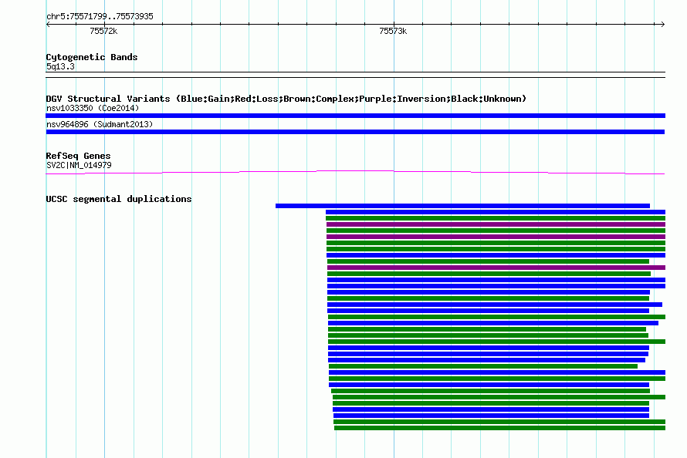Select the topmost, longest blue segmental duplication bar
687x458 pixels.
(462, 206)
